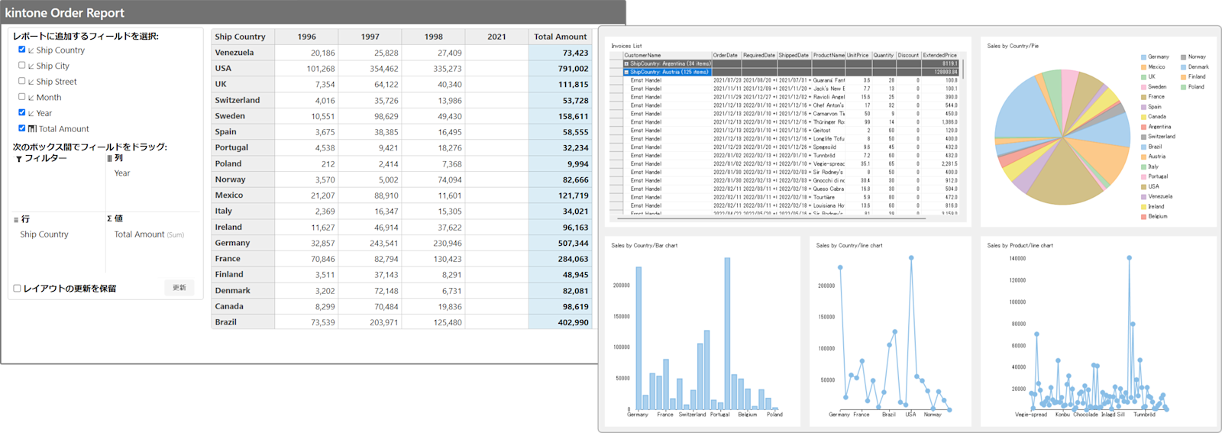Image resolution: width=1222 pixels, height=433 pixels.
Task: Click the 1998 pivot column header
Action: pyautogui.click(x=434, y=37)
